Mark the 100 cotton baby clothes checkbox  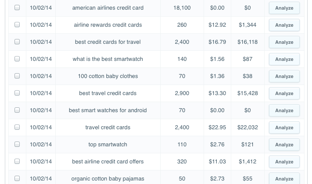(x=17, y=76)
